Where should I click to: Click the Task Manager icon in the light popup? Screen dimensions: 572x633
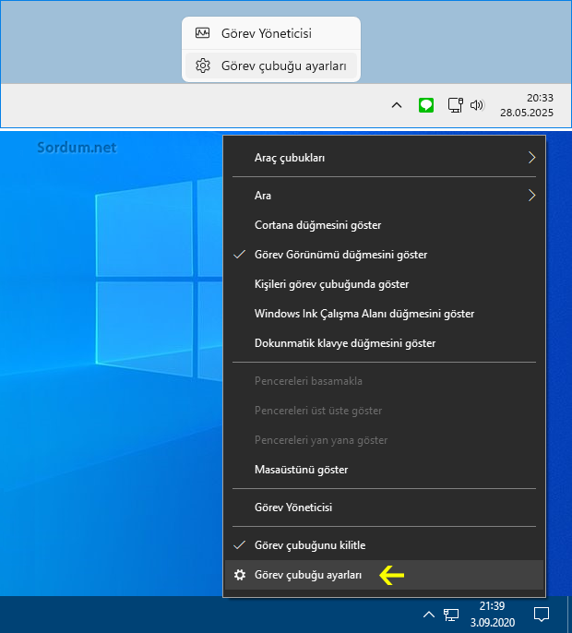(202, 32)
